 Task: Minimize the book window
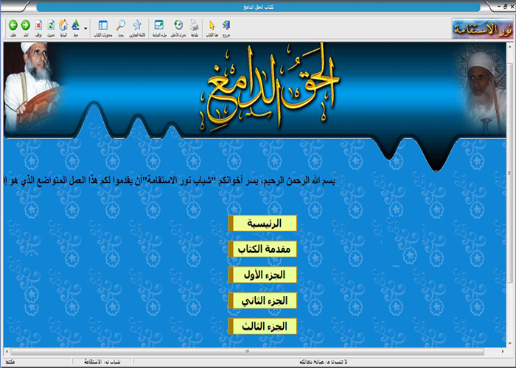tap(499, 6)
